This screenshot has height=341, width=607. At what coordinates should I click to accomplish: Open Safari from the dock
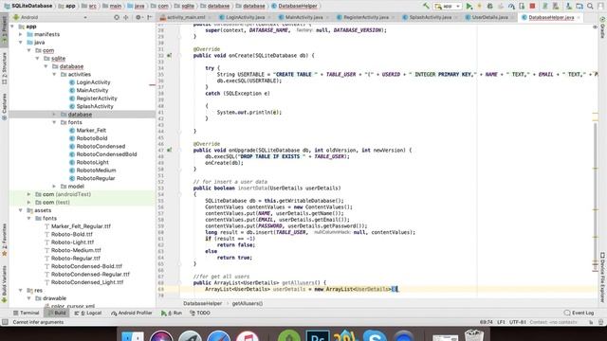219,336
